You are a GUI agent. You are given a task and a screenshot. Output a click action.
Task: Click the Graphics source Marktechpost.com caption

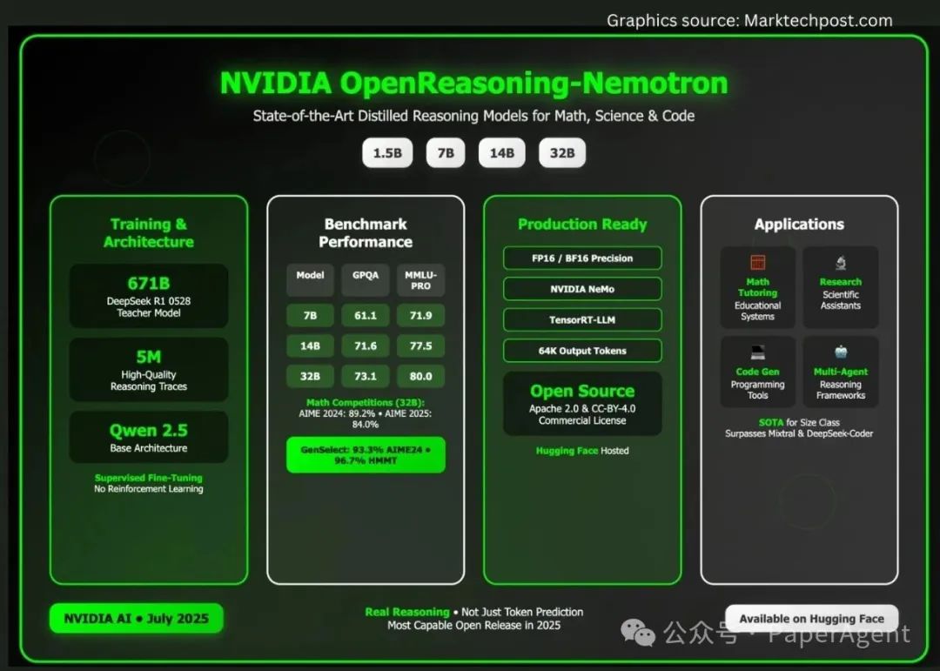tap(749, 20)
